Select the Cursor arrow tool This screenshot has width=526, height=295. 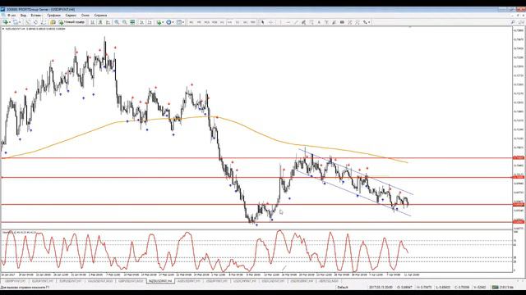click(263, 22)
